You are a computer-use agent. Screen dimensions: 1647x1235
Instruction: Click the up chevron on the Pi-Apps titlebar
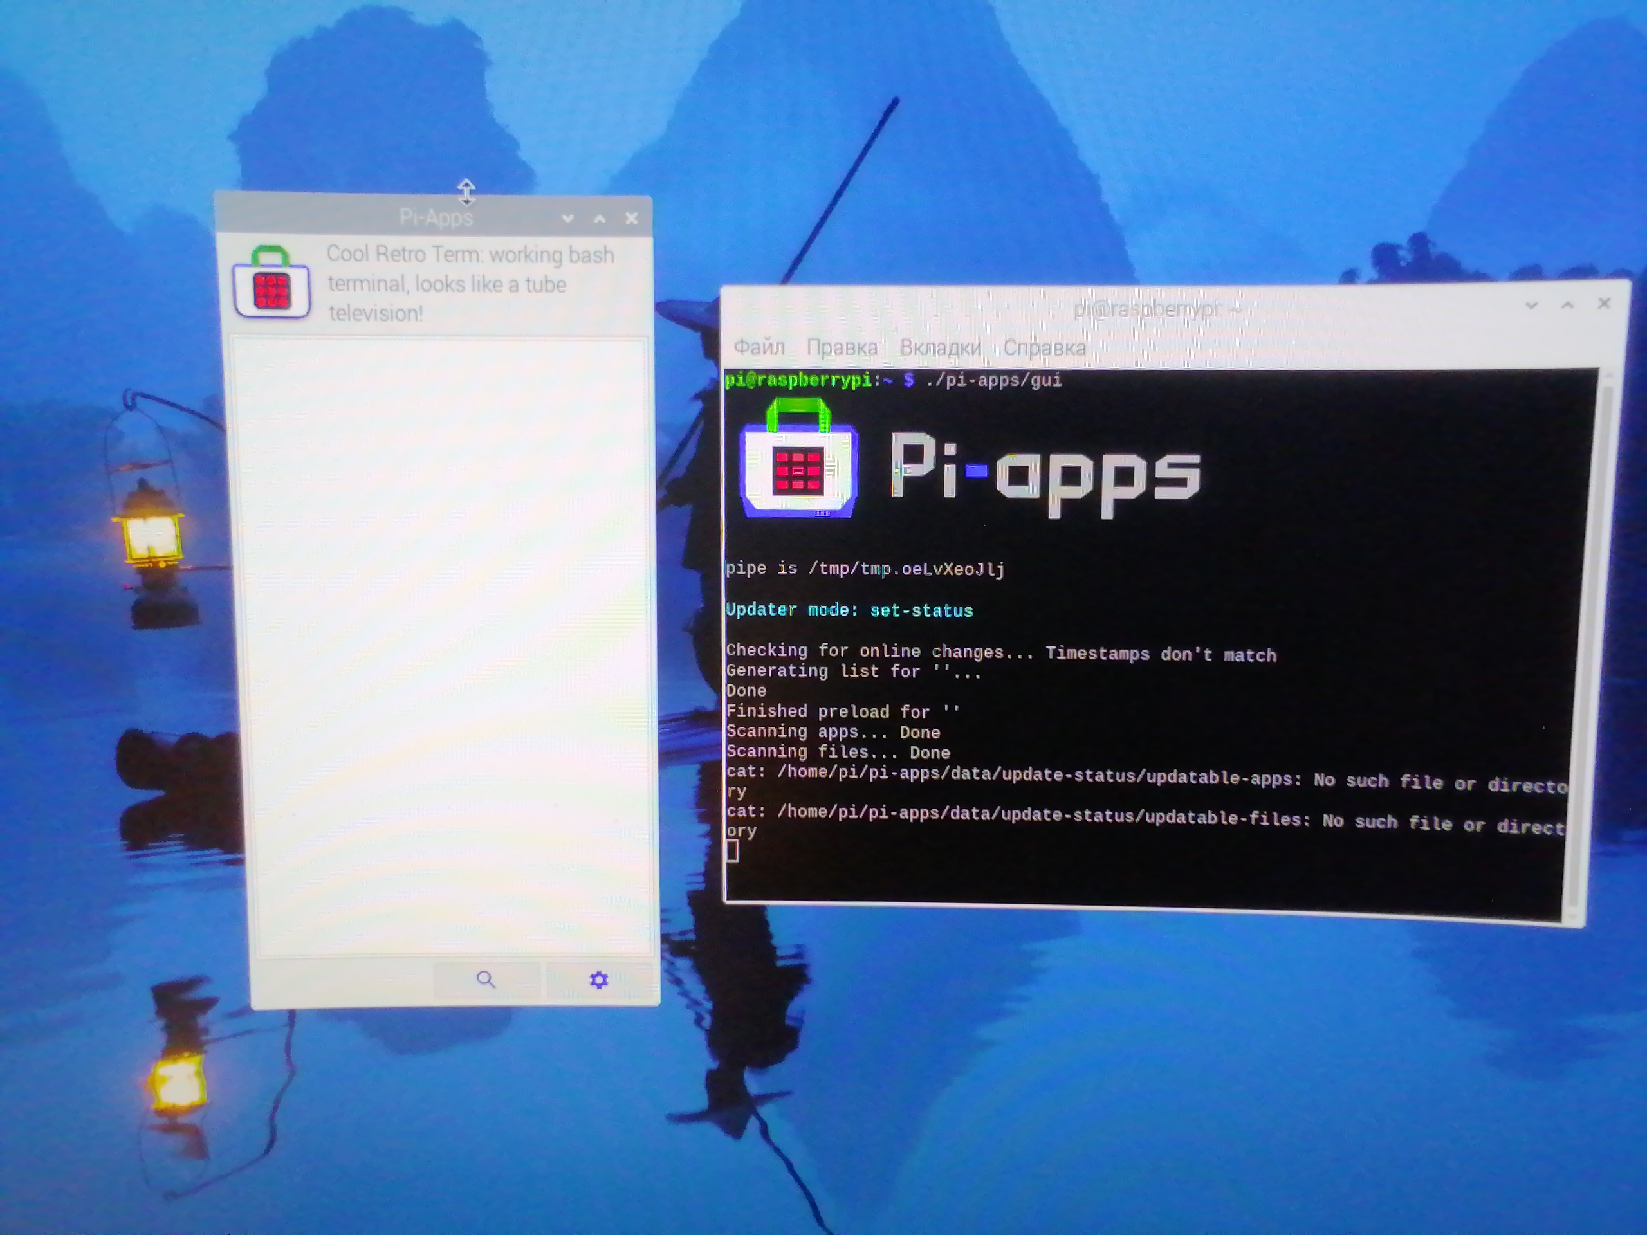(x=600, y=218)
